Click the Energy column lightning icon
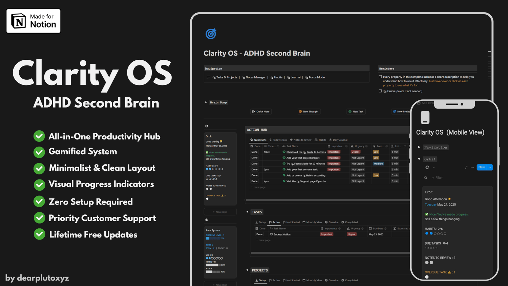Image resolution: width=508 pixels, height=286 pixels. tap(374, 146)
